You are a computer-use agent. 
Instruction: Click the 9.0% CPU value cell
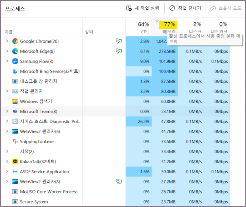click(139, 61)
